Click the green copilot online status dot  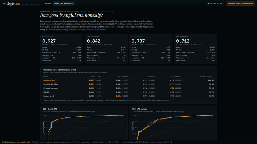(208, 3)
